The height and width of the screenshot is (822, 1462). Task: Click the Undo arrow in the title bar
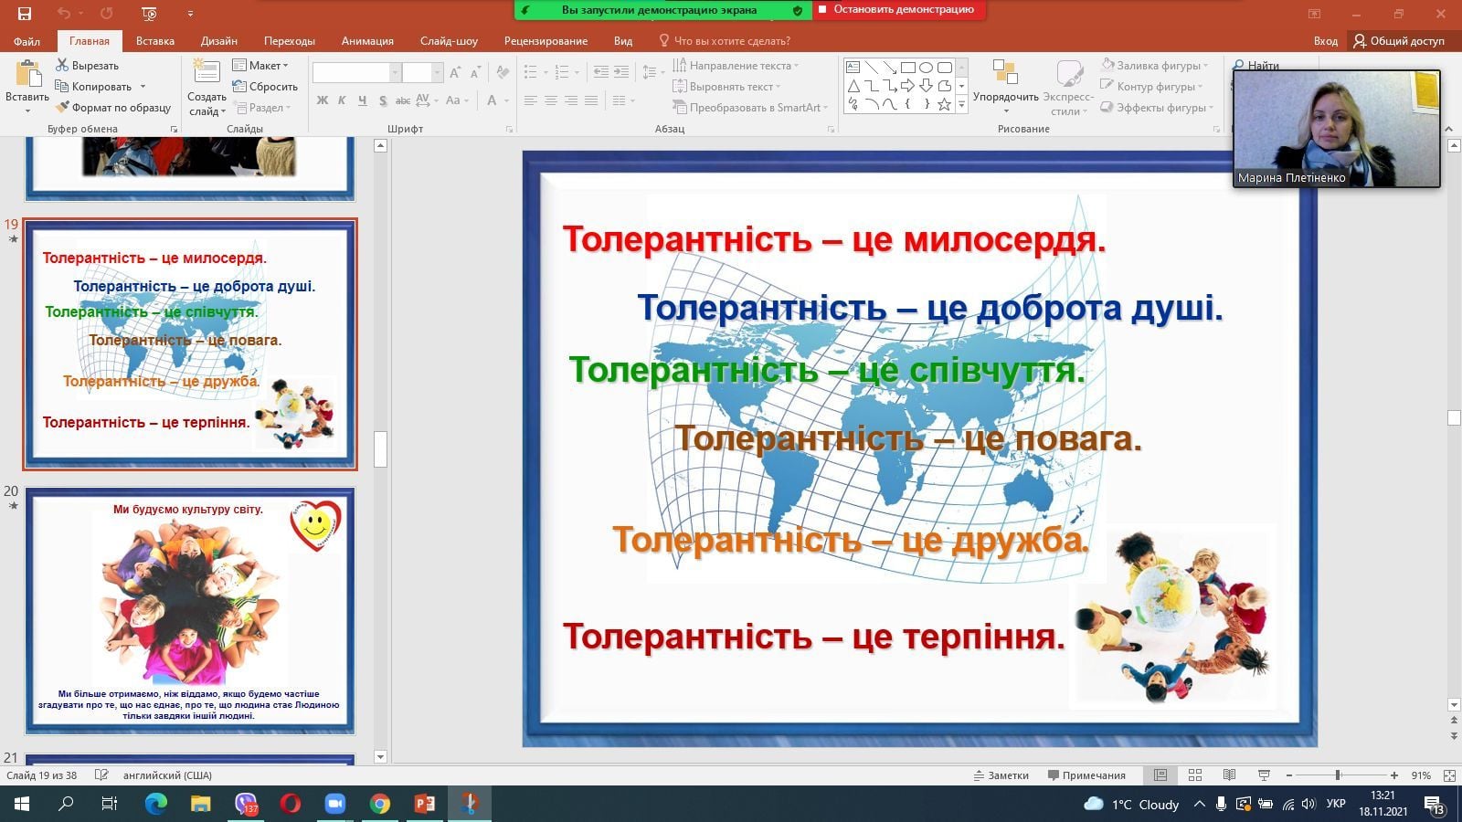point(63,13)
